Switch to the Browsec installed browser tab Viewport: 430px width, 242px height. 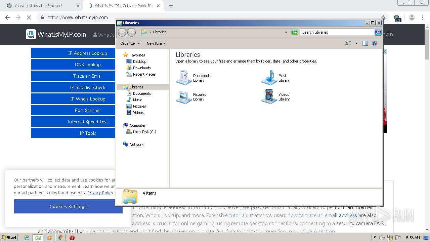click(42, 6)
